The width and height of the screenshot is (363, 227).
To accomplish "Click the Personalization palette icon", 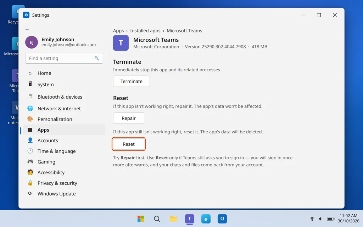I will (x=30, y=119).
